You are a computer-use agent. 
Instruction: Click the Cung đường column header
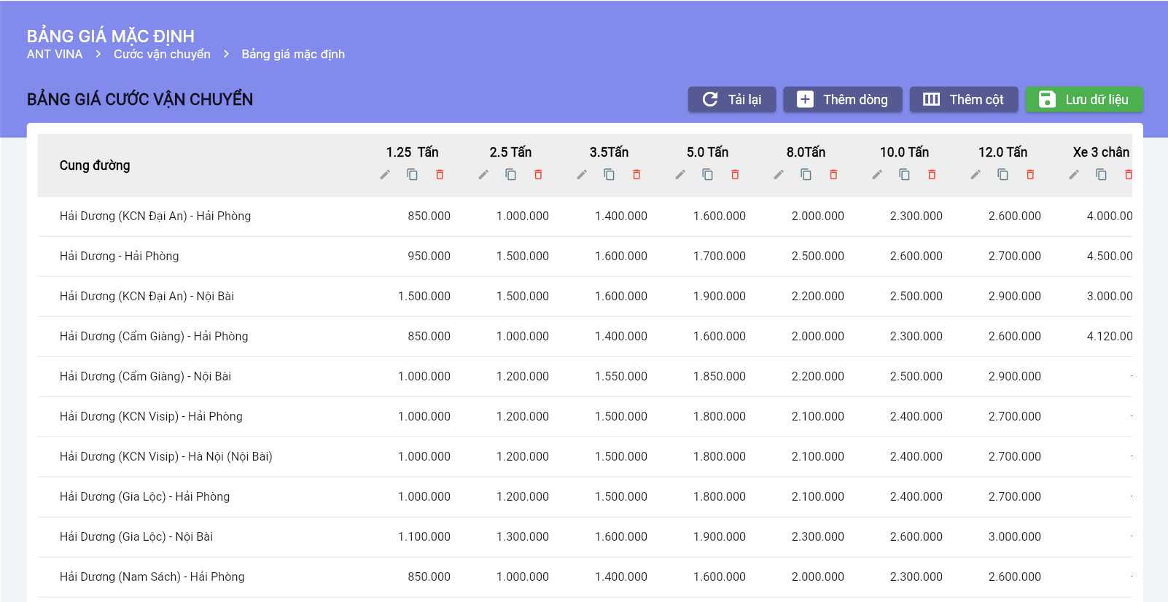click(95, 165)
